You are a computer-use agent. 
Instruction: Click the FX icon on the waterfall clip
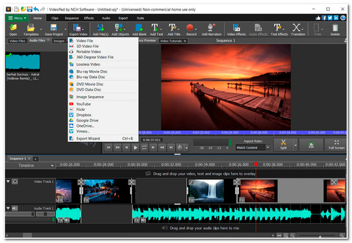[x=191, y=200]
